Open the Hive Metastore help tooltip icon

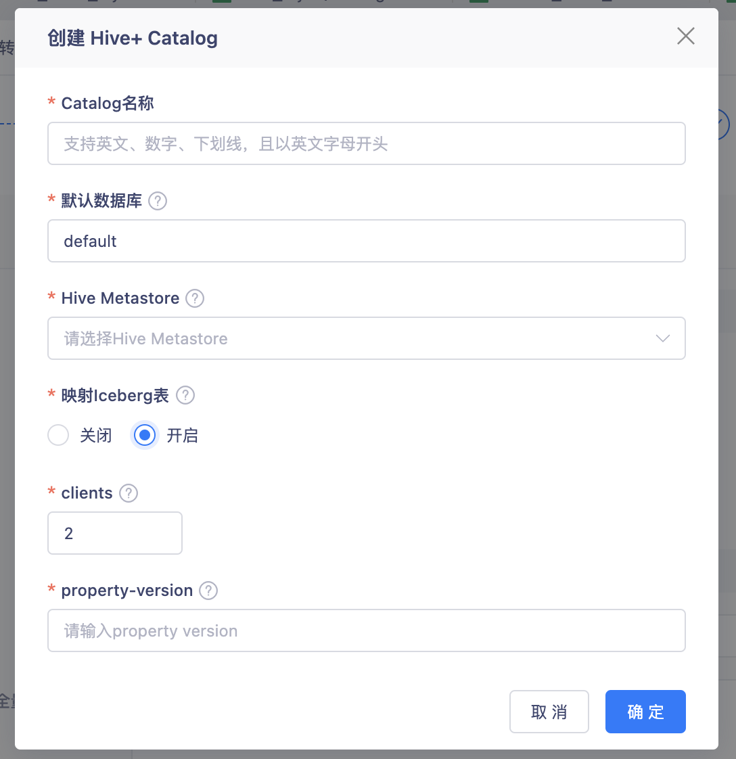(x=195, y=298)
